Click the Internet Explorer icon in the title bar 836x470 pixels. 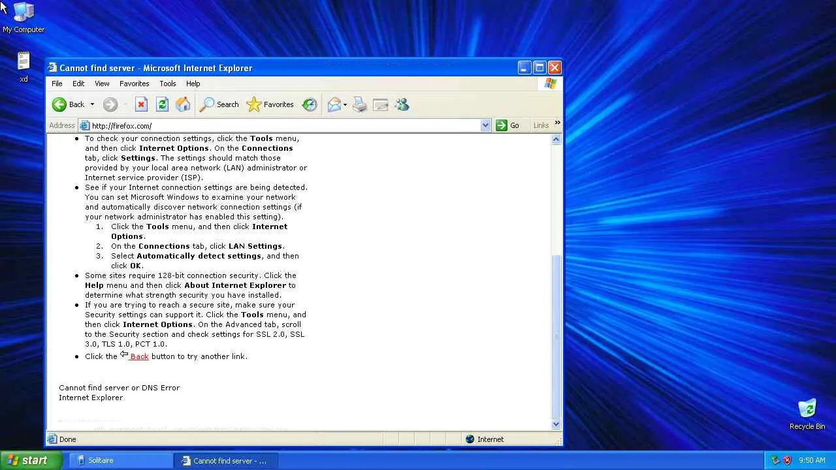tap(52, 68)
